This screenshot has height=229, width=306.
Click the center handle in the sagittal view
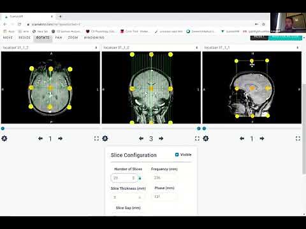[252, 88]
